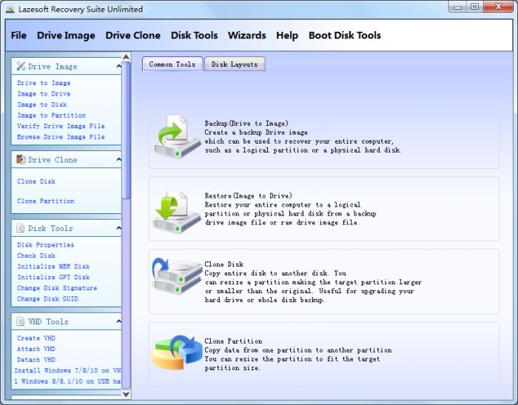Viewport: 518px width, 405px height.
Task: Click the VHD Tools panel icon
Action: click(21, 321)
